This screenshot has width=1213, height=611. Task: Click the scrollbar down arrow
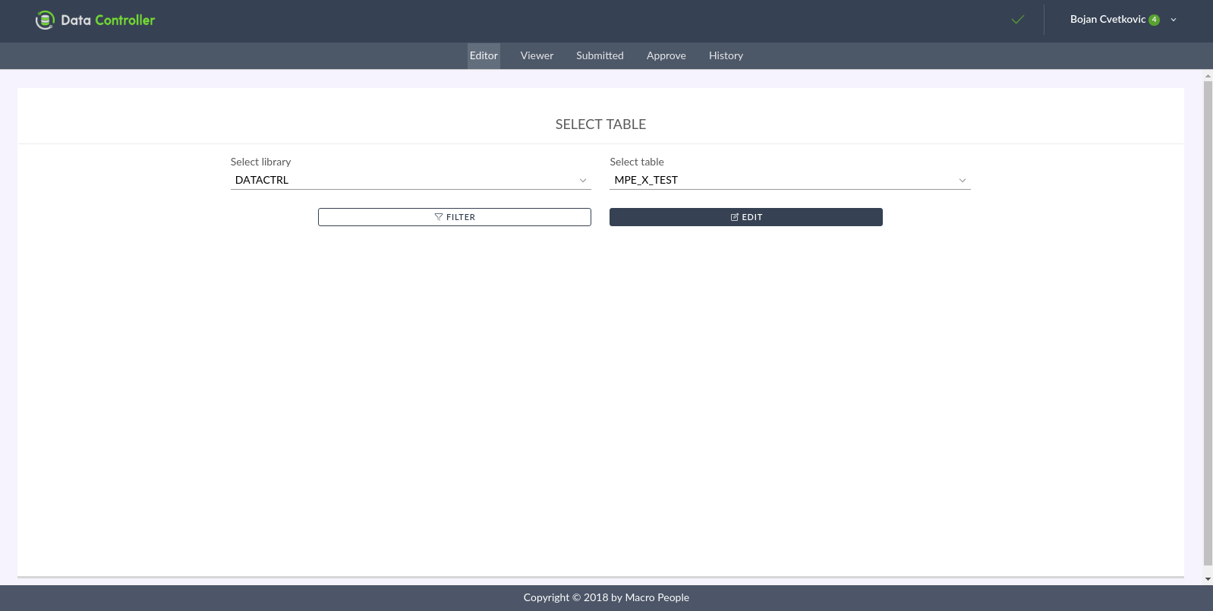[1208, 579]
